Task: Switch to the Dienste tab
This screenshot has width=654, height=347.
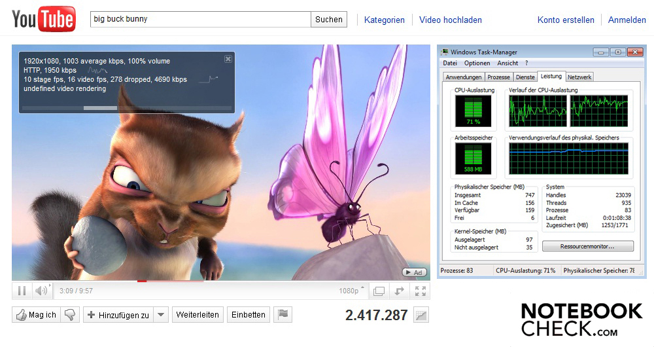Action: [x=525, y=77]
